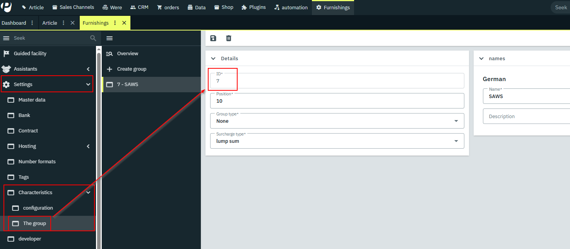
Task: Switch to the Dashboard tab
Action: [x=14, y=23]
